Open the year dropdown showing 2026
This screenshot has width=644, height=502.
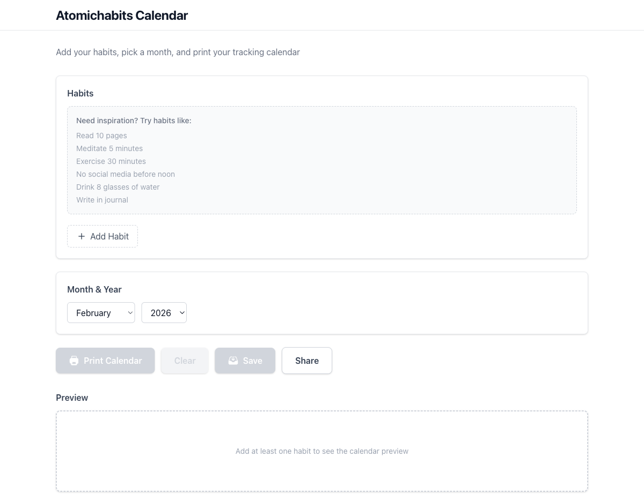164,312
